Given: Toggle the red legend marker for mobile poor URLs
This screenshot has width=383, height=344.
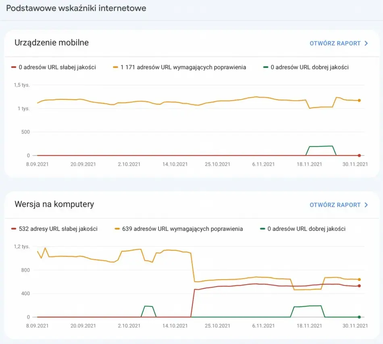Looking at the screenshot, I should tap(14, 67).
